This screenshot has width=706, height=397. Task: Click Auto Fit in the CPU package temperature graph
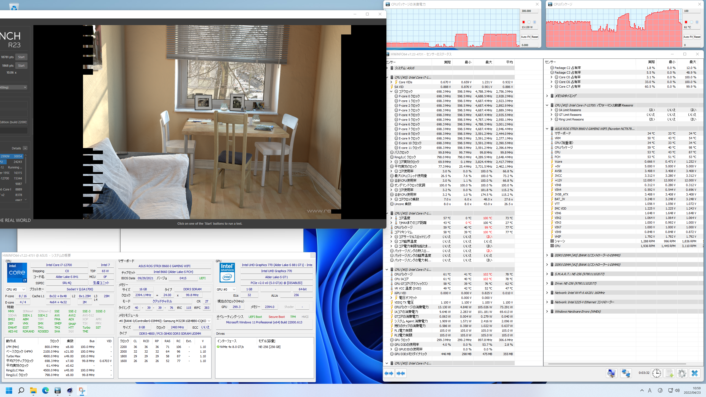coord(688,37)
